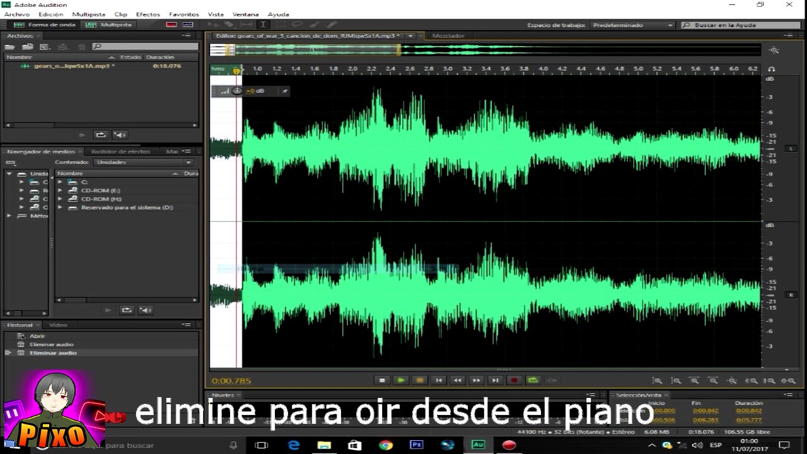The image size is (807, 454).
Task: Click Zoom Out Full icon
Action: coord(733,381)
